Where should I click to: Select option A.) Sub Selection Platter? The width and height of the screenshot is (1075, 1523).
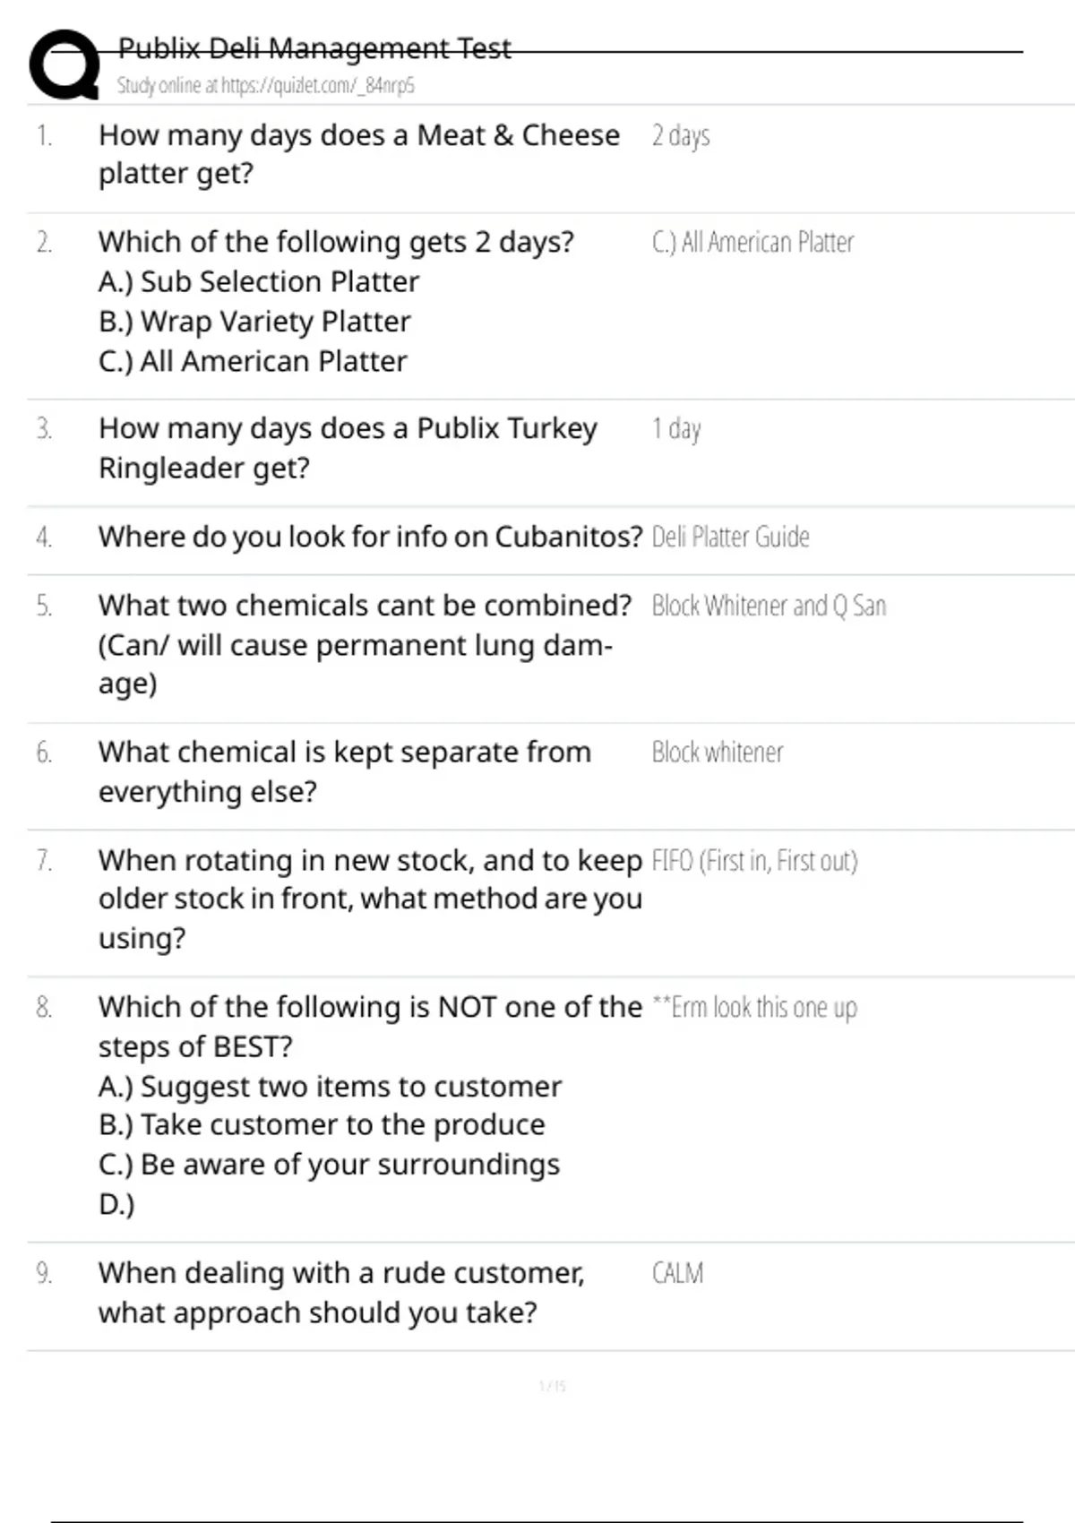(x=259, y=282)
